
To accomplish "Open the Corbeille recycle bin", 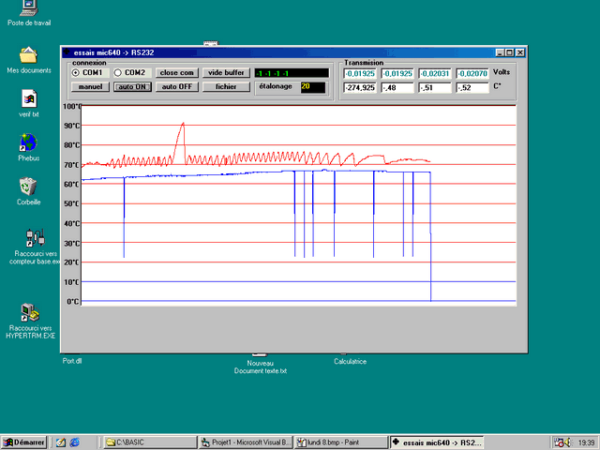I will click(28, 187).
